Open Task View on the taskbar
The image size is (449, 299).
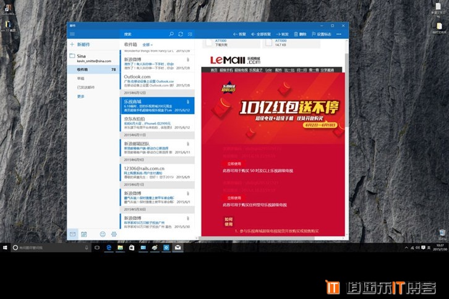(97, 248)
